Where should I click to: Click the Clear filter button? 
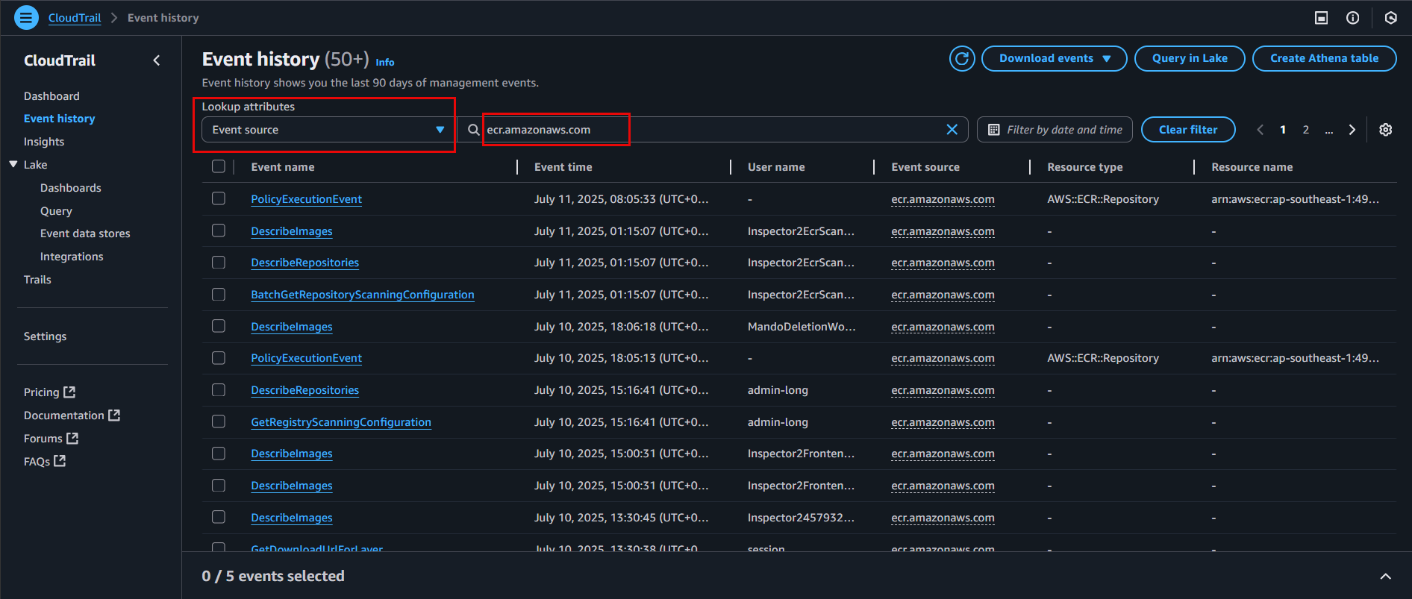1188,130
